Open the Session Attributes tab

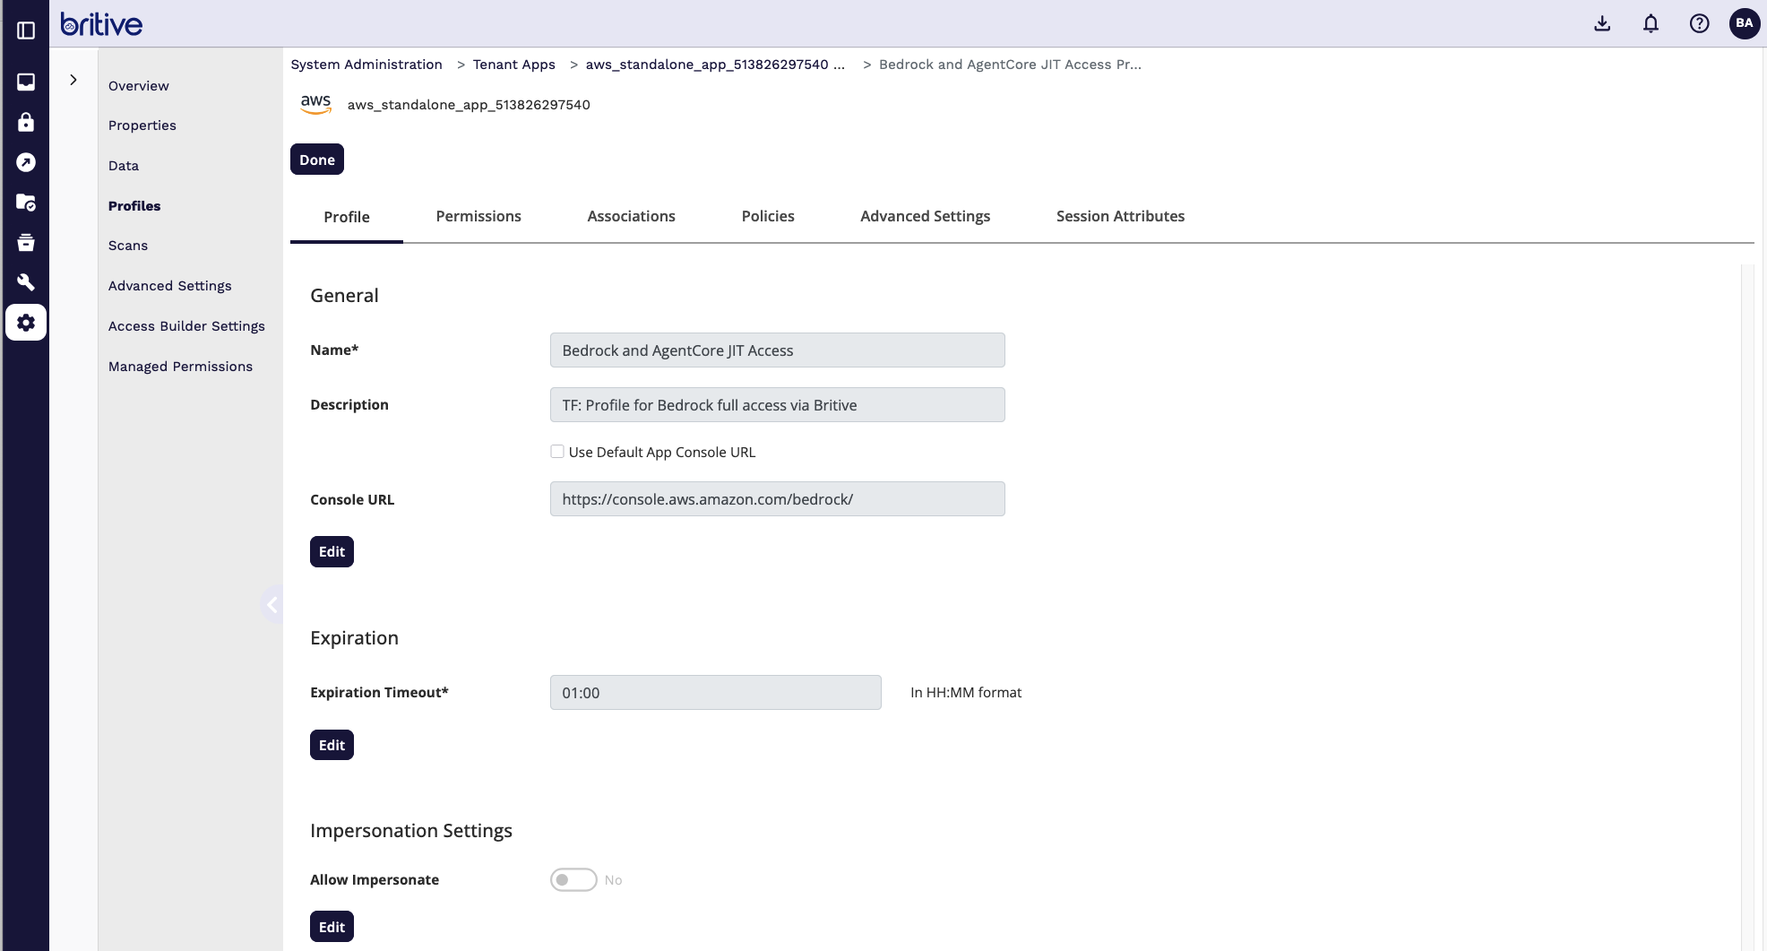click(x=1120, y=216)
